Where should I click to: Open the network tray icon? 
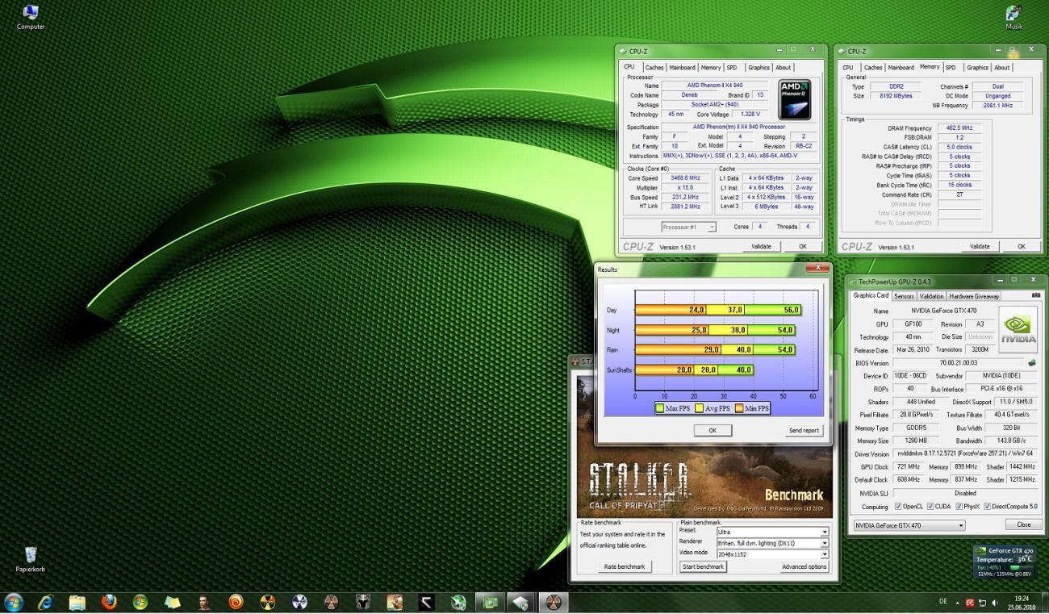pyautogui.click(x=982, y=603)
